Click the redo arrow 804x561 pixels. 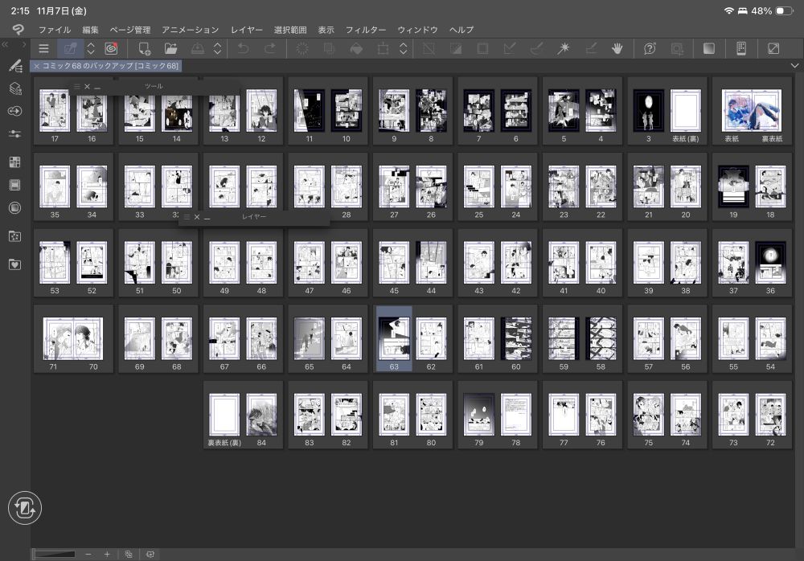tap(269, 49)
